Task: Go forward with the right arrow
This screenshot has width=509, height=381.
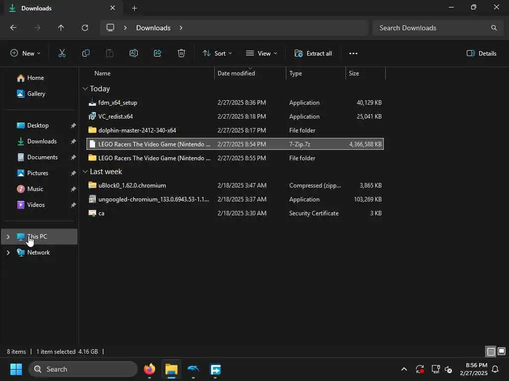Action: [x=37, y=28]
